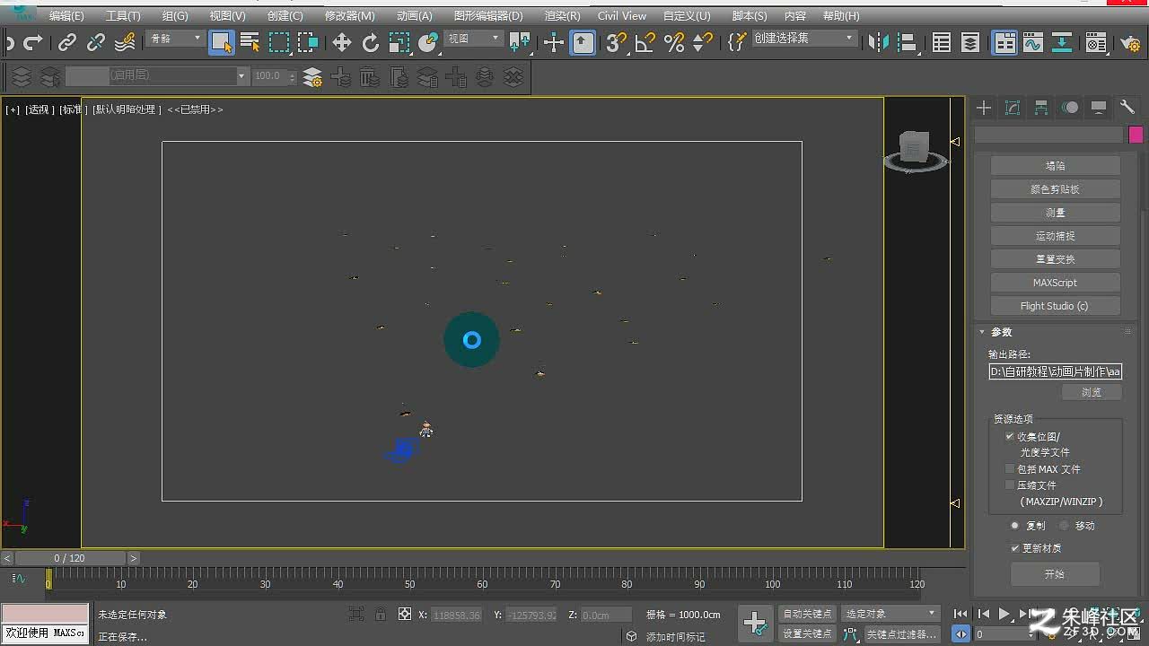Switch to the Create panel tab
The width and height of the screenshot is (1149, 646).
pos(984,108)
